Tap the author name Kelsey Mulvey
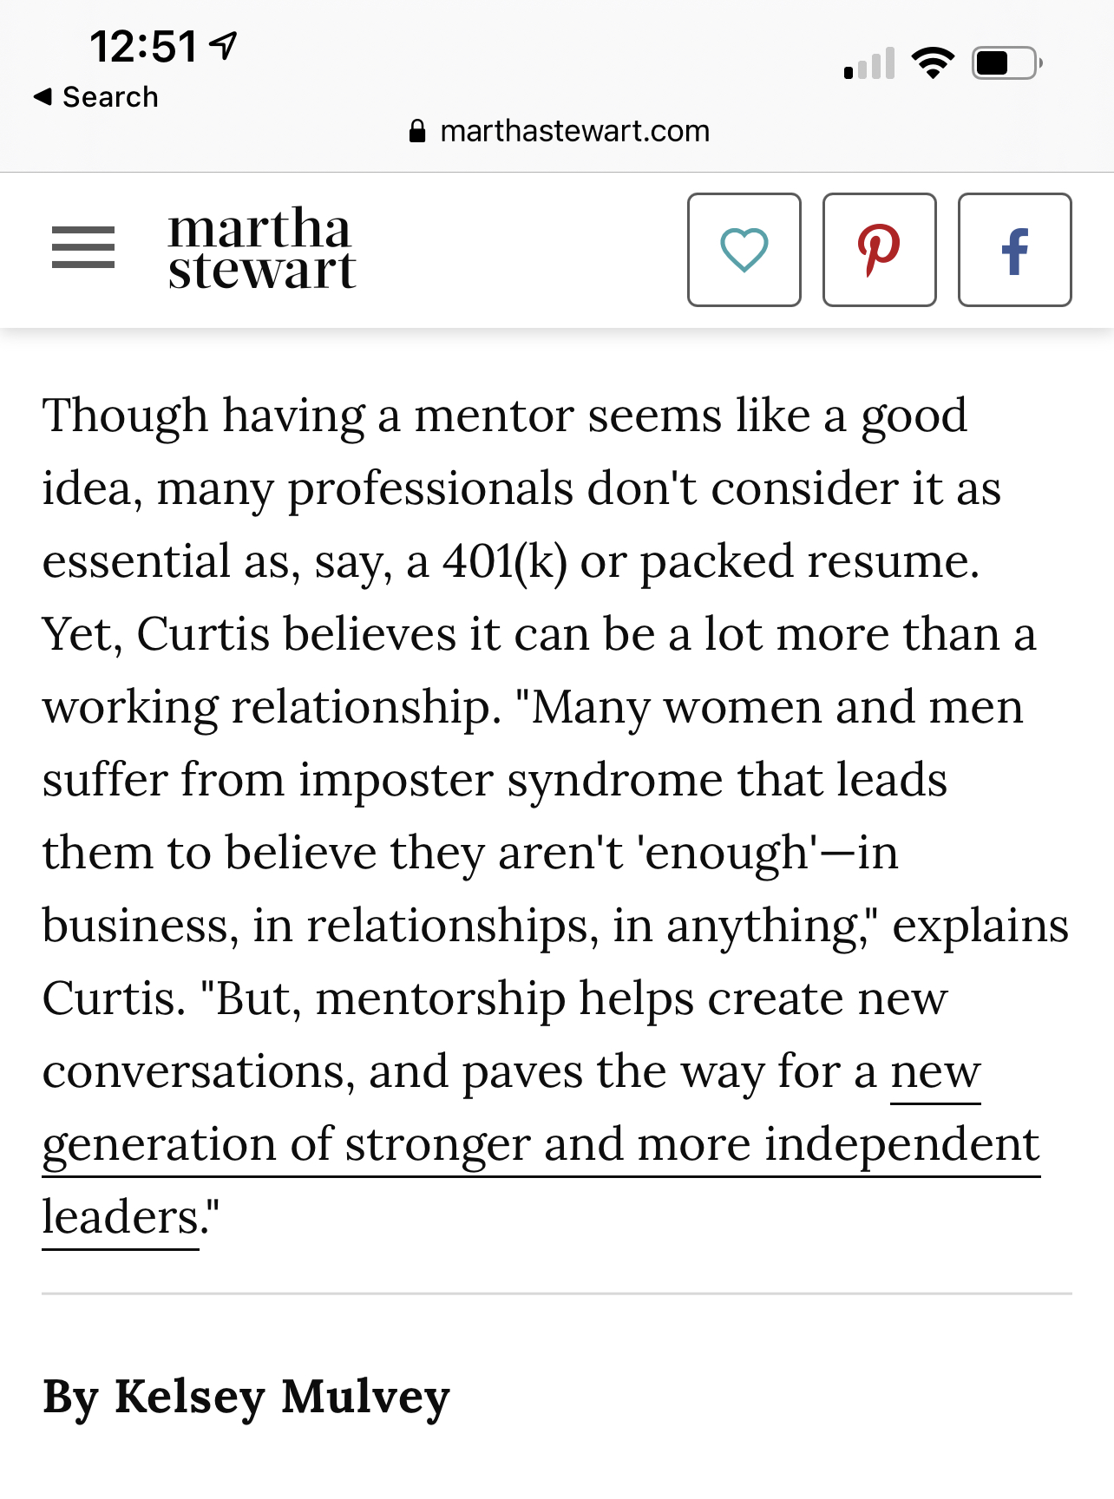 tap(282, 1397)
